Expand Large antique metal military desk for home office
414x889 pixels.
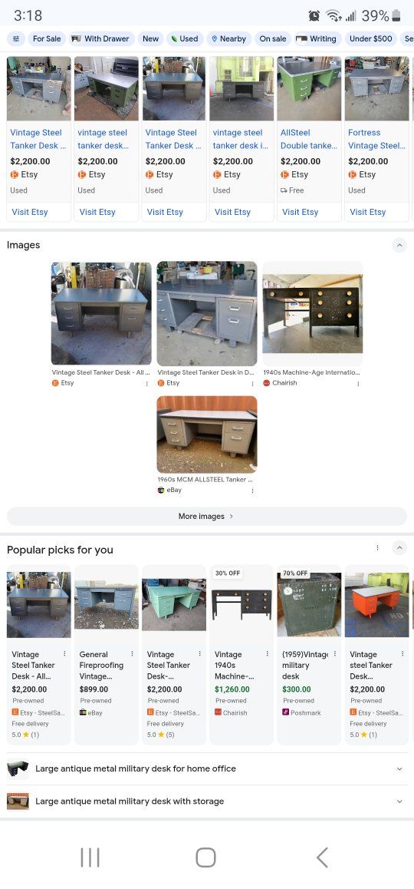coord(207,768)
